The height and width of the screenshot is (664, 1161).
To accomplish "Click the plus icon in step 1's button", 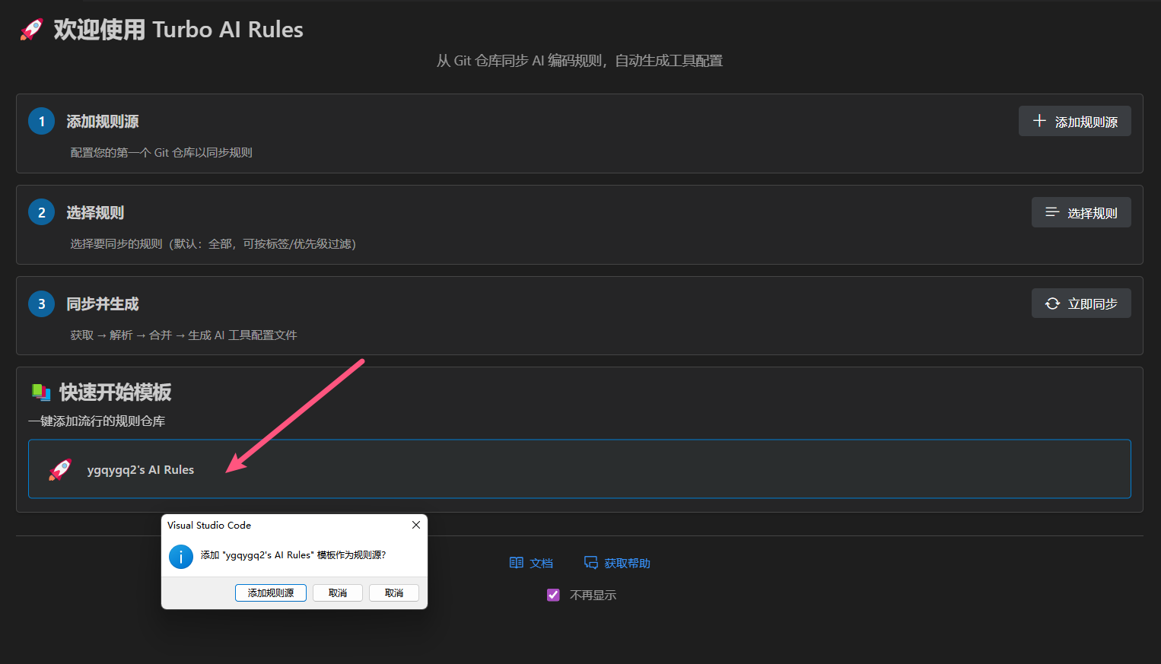I will (1039, 121).
